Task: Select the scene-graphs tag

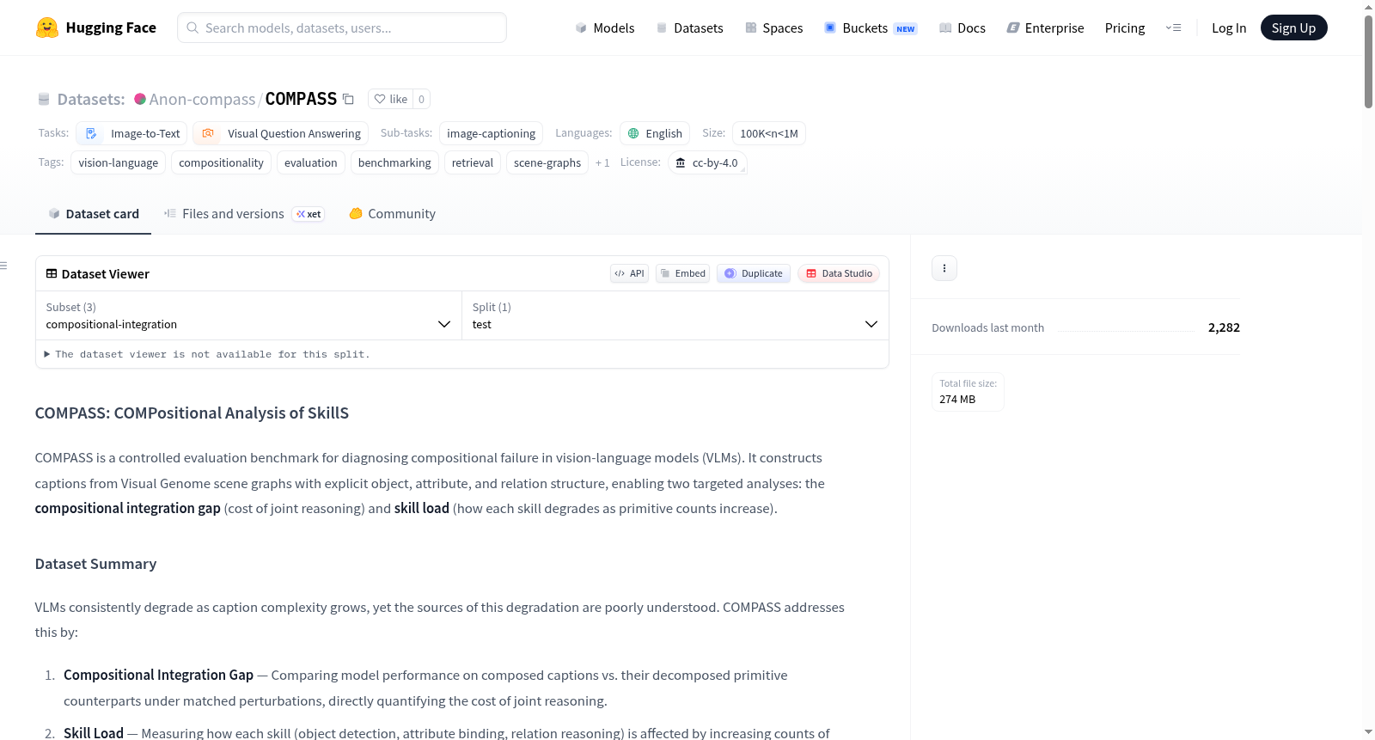Action: point(547,162)
